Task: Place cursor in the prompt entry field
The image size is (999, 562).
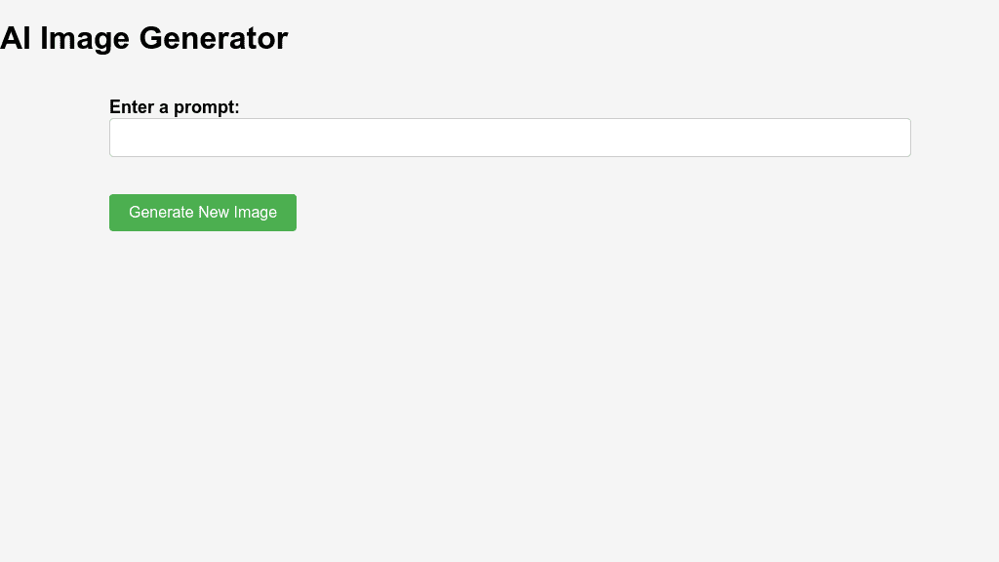Action: (509, 138)
